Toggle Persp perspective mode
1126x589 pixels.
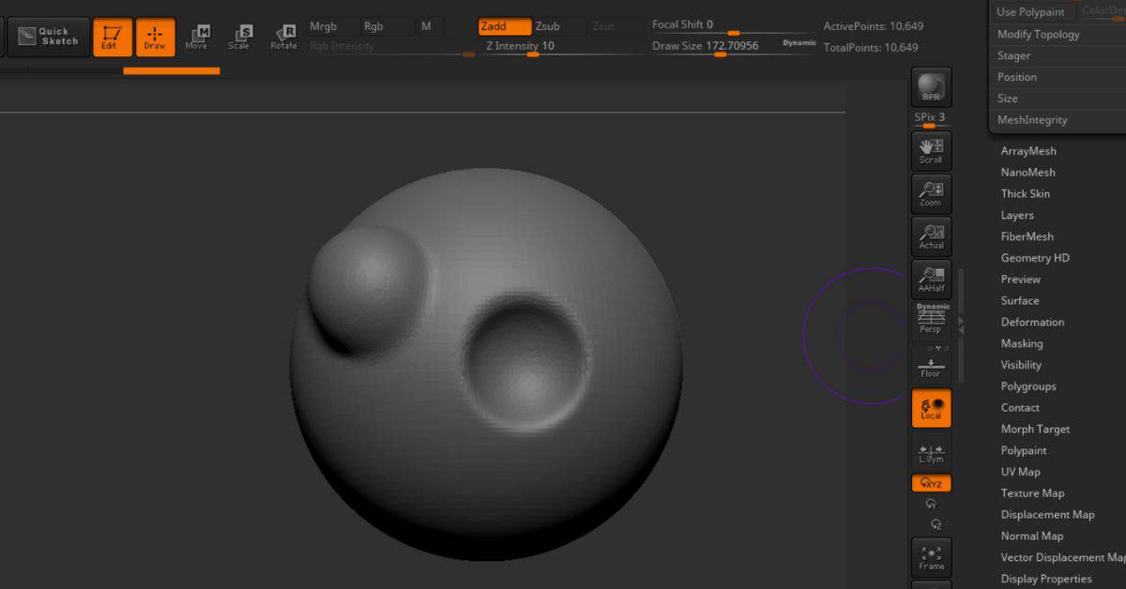931,320
